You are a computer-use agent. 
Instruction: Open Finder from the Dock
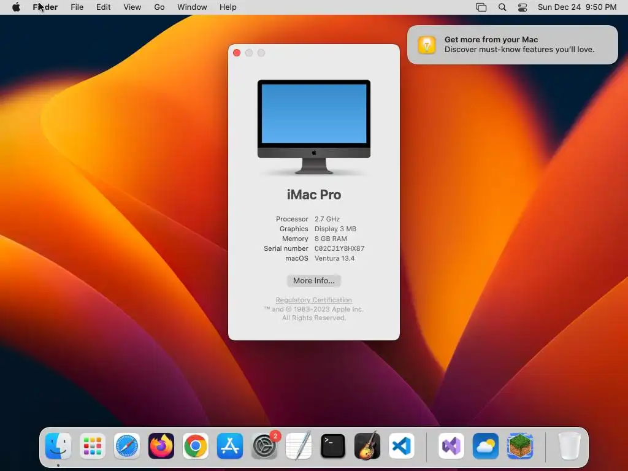click(x=58, y=446)
